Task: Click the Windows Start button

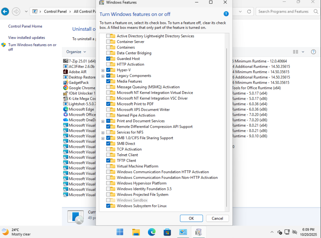Action: click(120, 232)
